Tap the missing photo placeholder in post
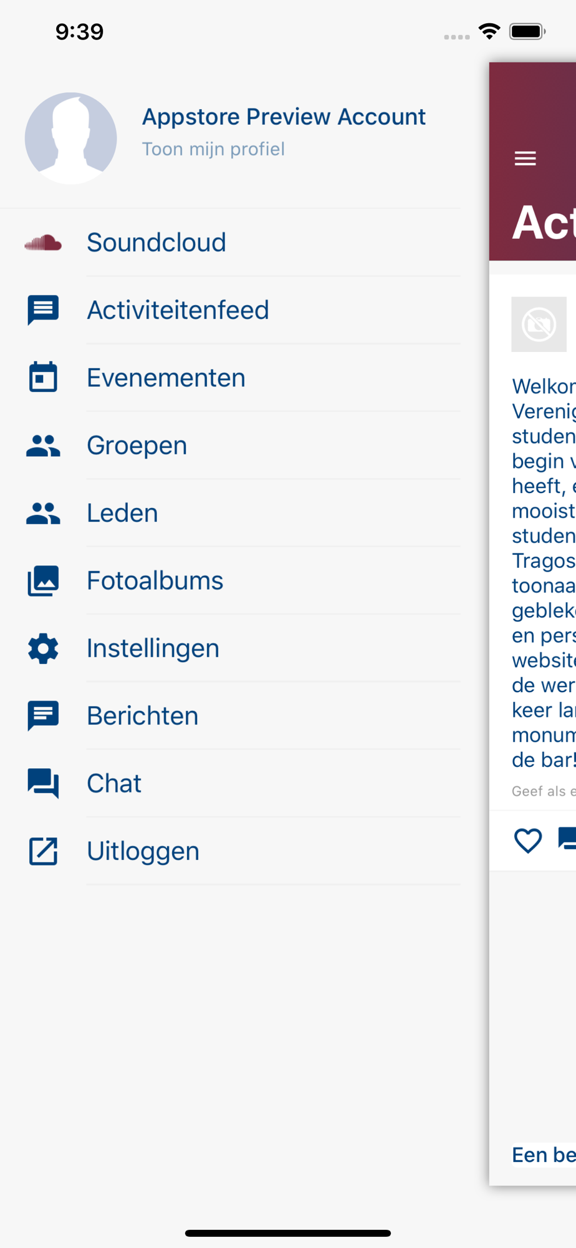 [539, 324]
